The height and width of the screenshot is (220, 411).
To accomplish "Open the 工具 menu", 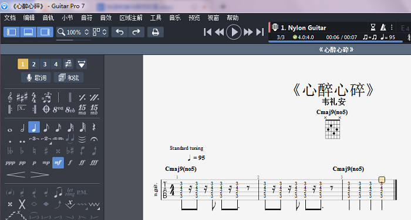I will point(156,18).
